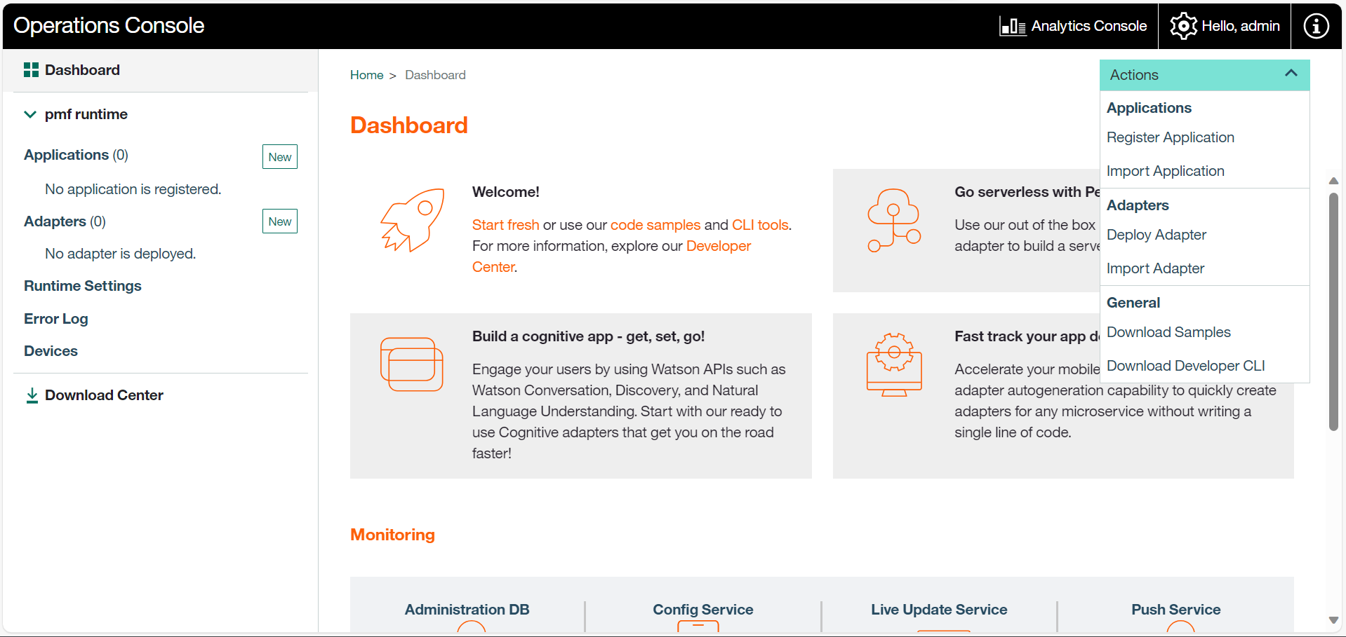Click the Push Service monitoring label
The width and height of the screenshot is (1346, 637).
click(x=1175, y=610)
